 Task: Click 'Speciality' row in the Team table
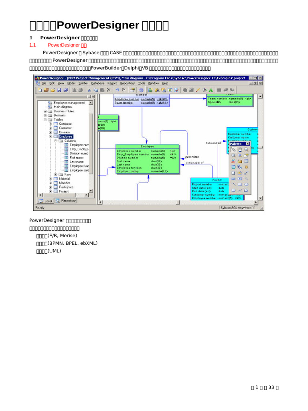click(x=230, y=102)
